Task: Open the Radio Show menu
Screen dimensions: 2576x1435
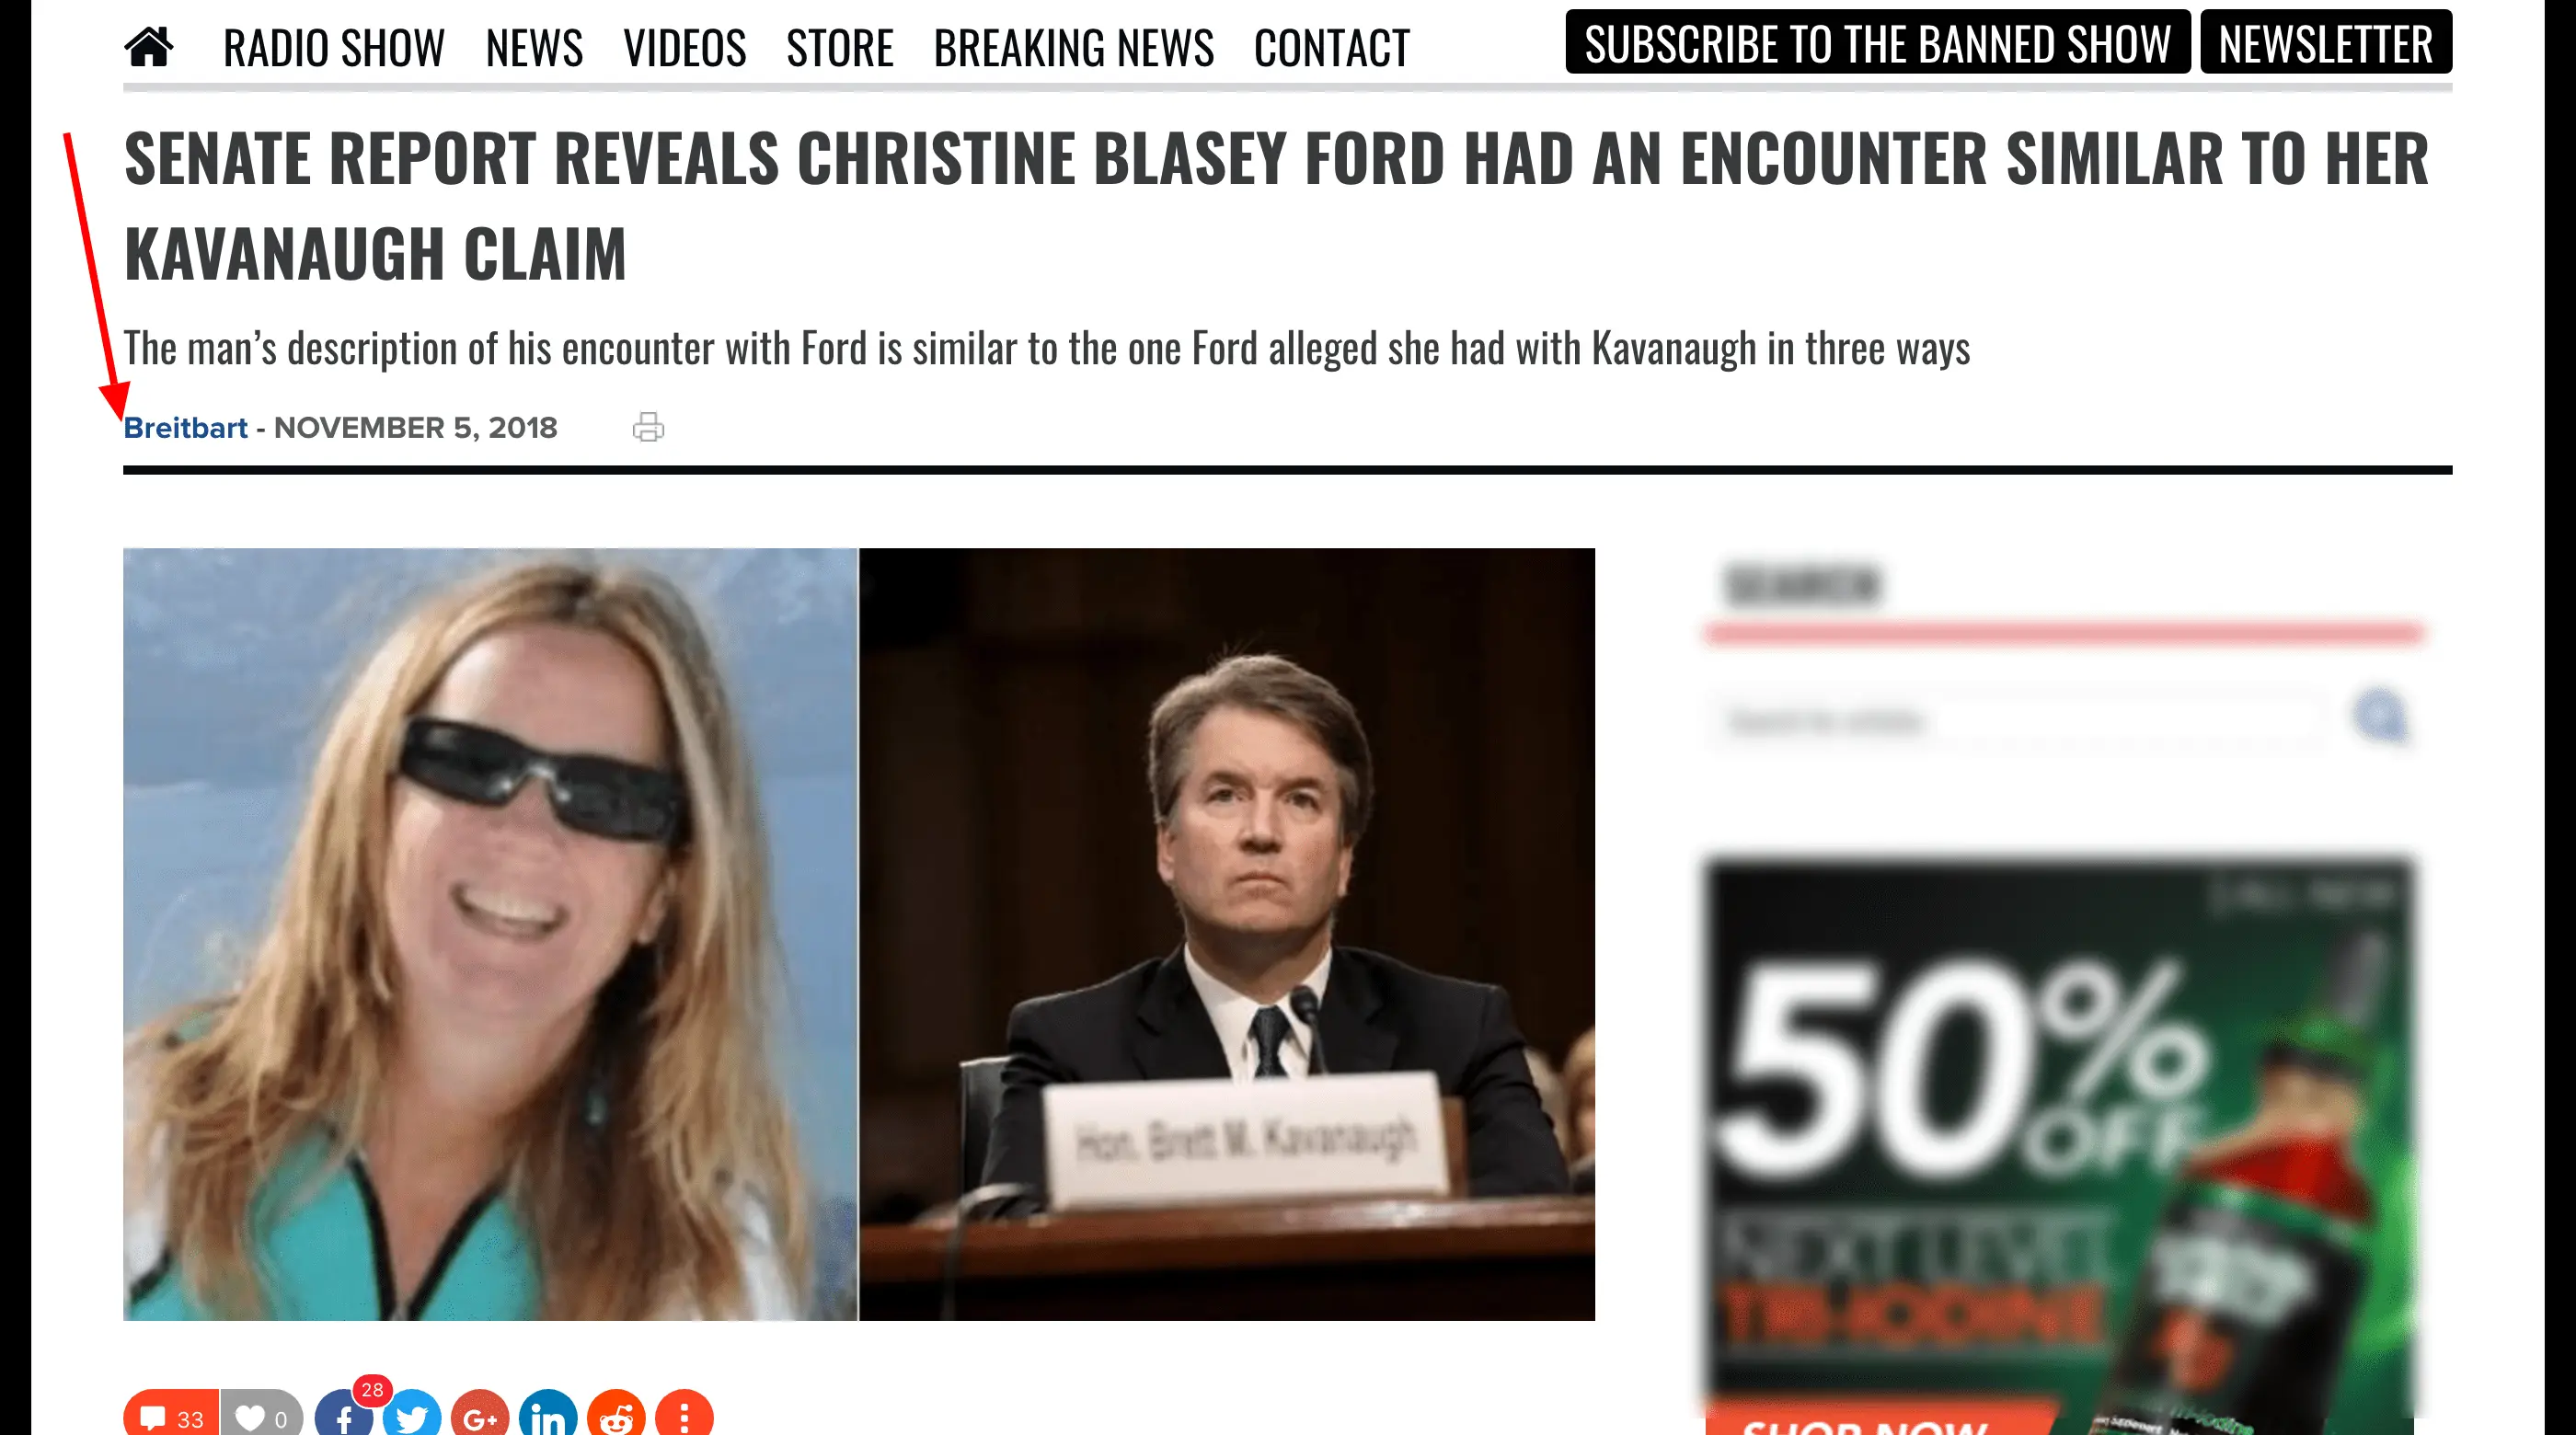Action: click(x=334, y=48)
